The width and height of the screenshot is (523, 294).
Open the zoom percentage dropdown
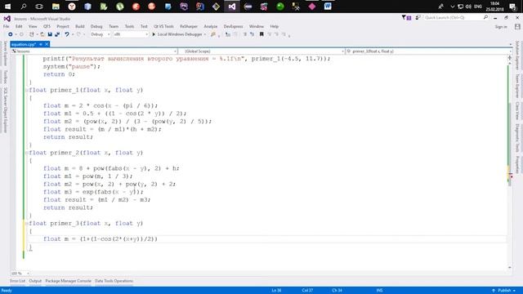point(20,274)
